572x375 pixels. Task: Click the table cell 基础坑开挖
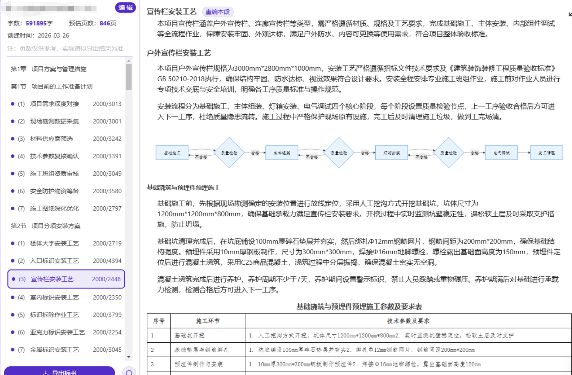click(208, 335)
